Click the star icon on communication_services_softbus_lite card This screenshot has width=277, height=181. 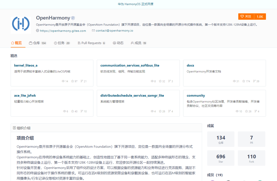(x=160, y=81)
